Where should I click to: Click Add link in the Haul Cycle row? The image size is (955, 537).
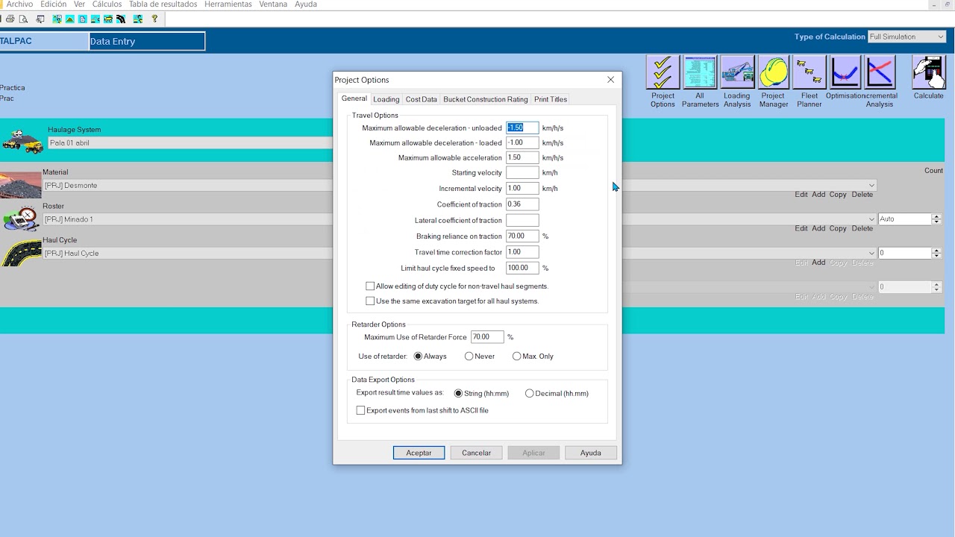(x=818, y=263)
